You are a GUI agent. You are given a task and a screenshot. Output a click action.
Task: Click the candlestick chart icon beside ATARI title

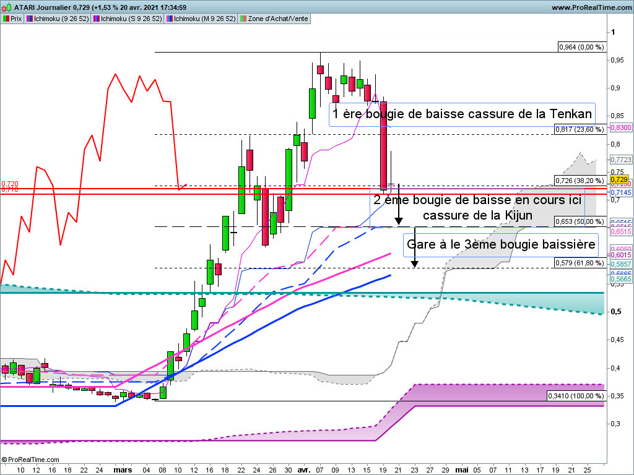[x=6, y=7]
